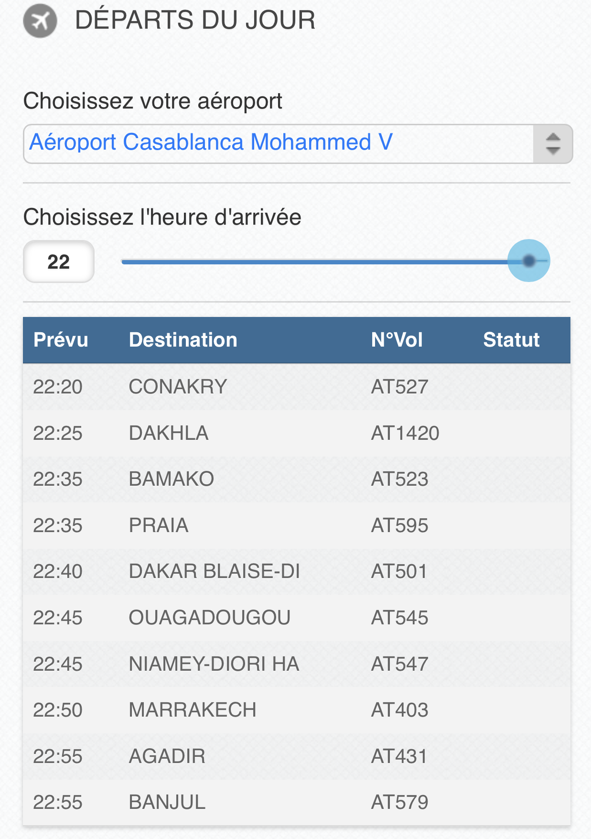Click the hour slider handle
Screen dimensions: 591x839
tap(528, 261)
